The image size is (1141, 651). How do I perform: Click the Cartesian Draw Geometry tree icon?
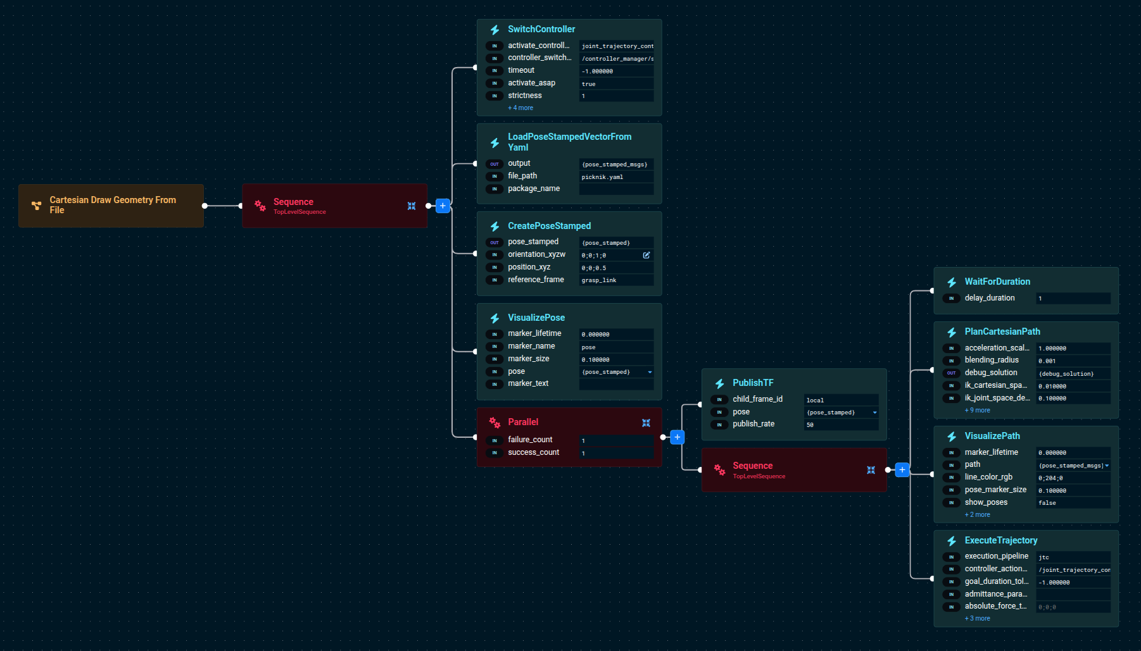(x=37, y=206)
